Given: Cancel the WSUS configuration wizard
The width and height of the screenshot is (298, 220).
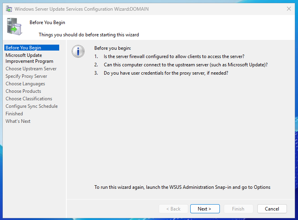Looking at the screenshot, I should (272, 209).
